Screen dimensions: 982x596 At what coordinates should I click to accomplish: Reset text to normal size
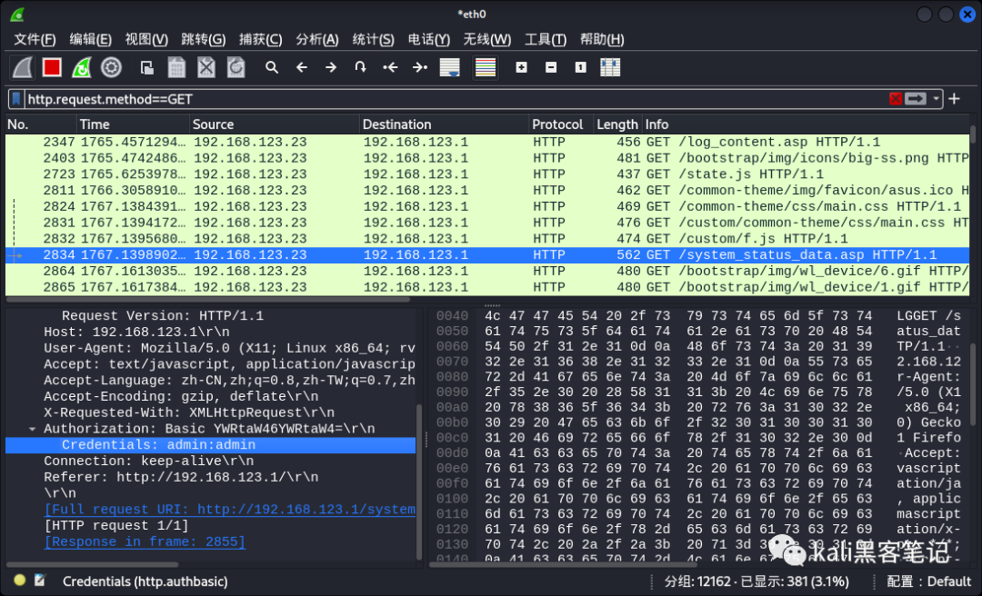pyautogui.click(x=580, y=67)
